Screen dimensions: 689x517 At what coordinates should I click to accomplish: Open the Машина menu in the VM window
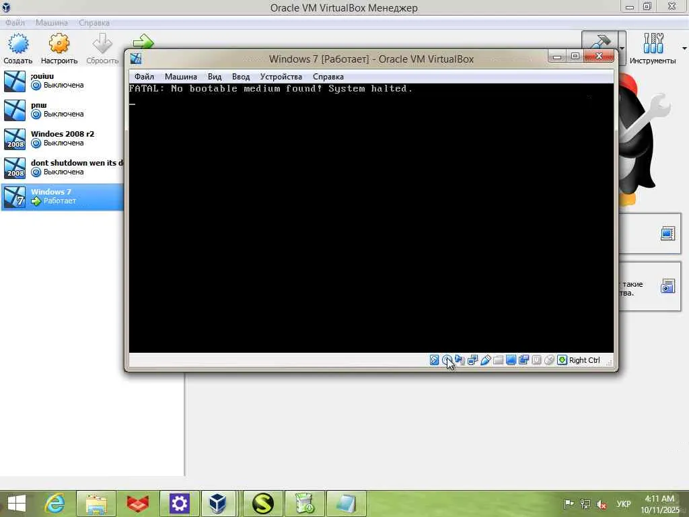(180, 77)
